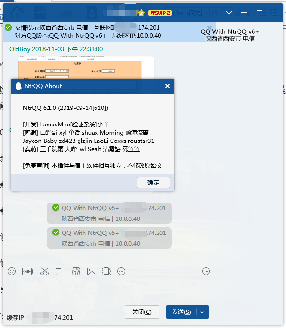The height and width of the screenshot is (328, 286).
Task: Click the OldBoy 2018-11-03 message header
Action: point(56,49)
